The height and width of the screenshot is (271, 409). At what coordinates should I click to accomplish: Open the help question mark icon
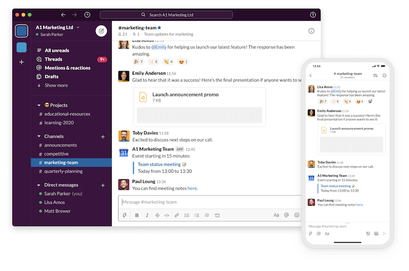(313, 15)
